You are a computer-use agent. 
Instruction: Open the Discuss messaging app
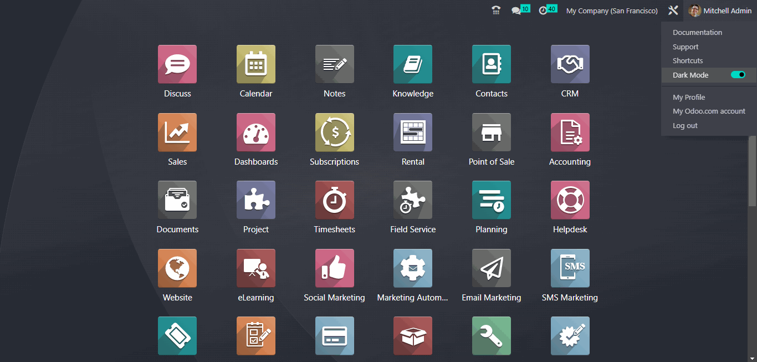coord(177,64)
